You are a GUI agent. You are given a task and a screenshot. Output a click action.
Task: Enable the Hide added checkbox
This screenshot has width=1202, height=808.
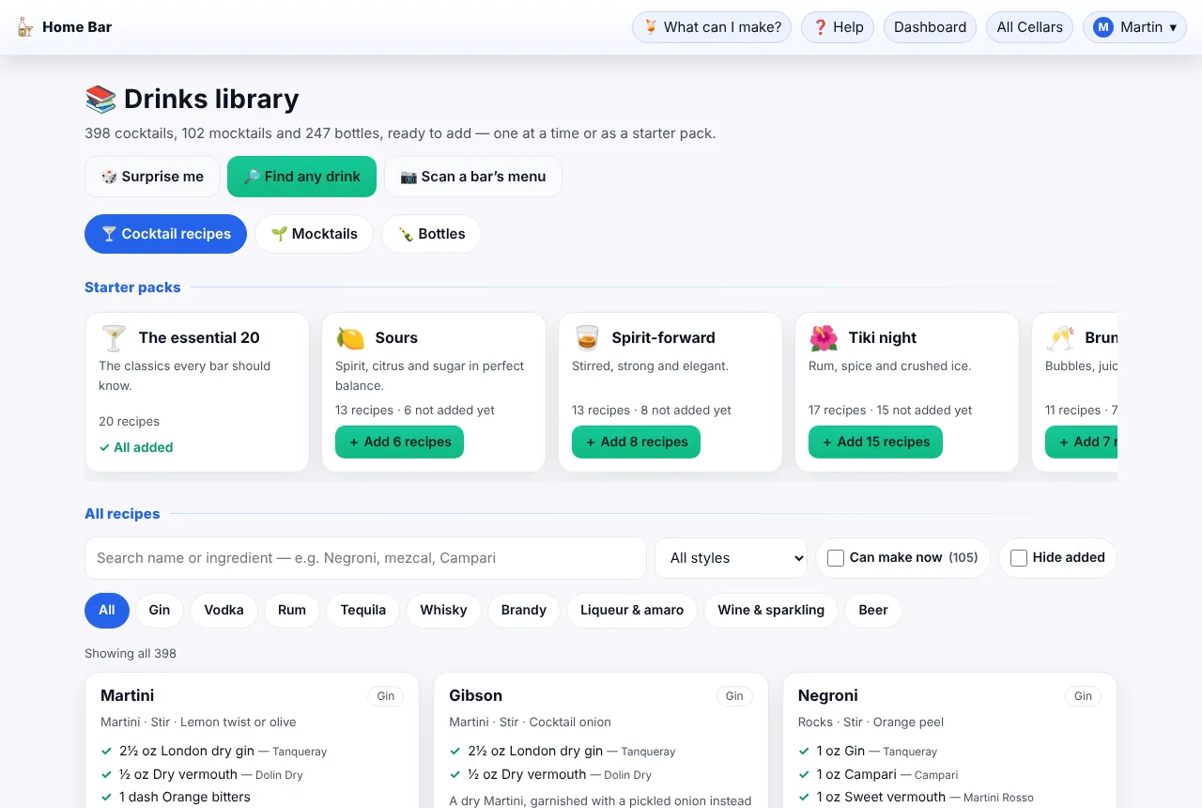pyautogui.click(x=1018, y=558)
